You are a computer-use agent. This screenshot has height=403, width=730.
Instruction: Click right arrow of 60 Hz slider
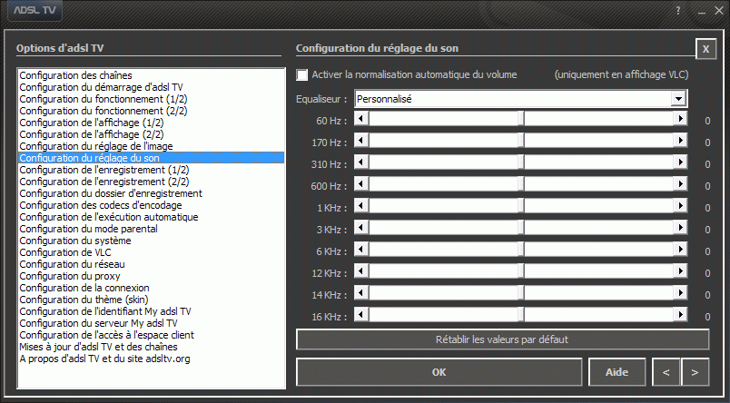pos(680,119)
